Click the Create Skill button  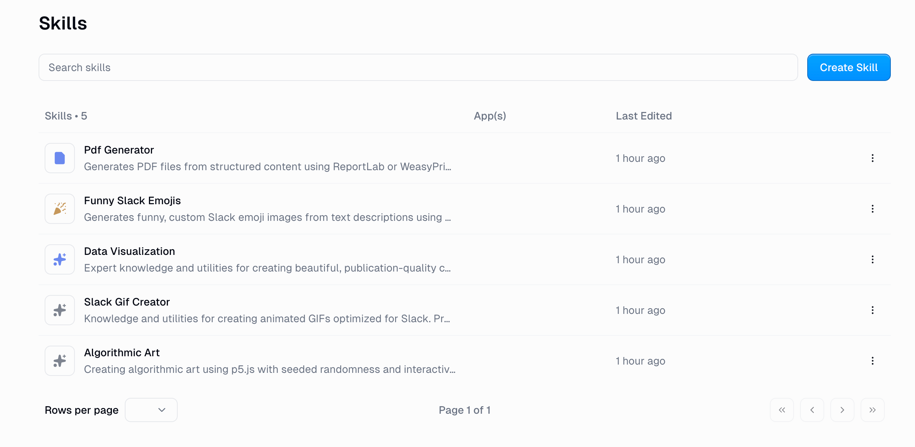(x=848, y=67)
